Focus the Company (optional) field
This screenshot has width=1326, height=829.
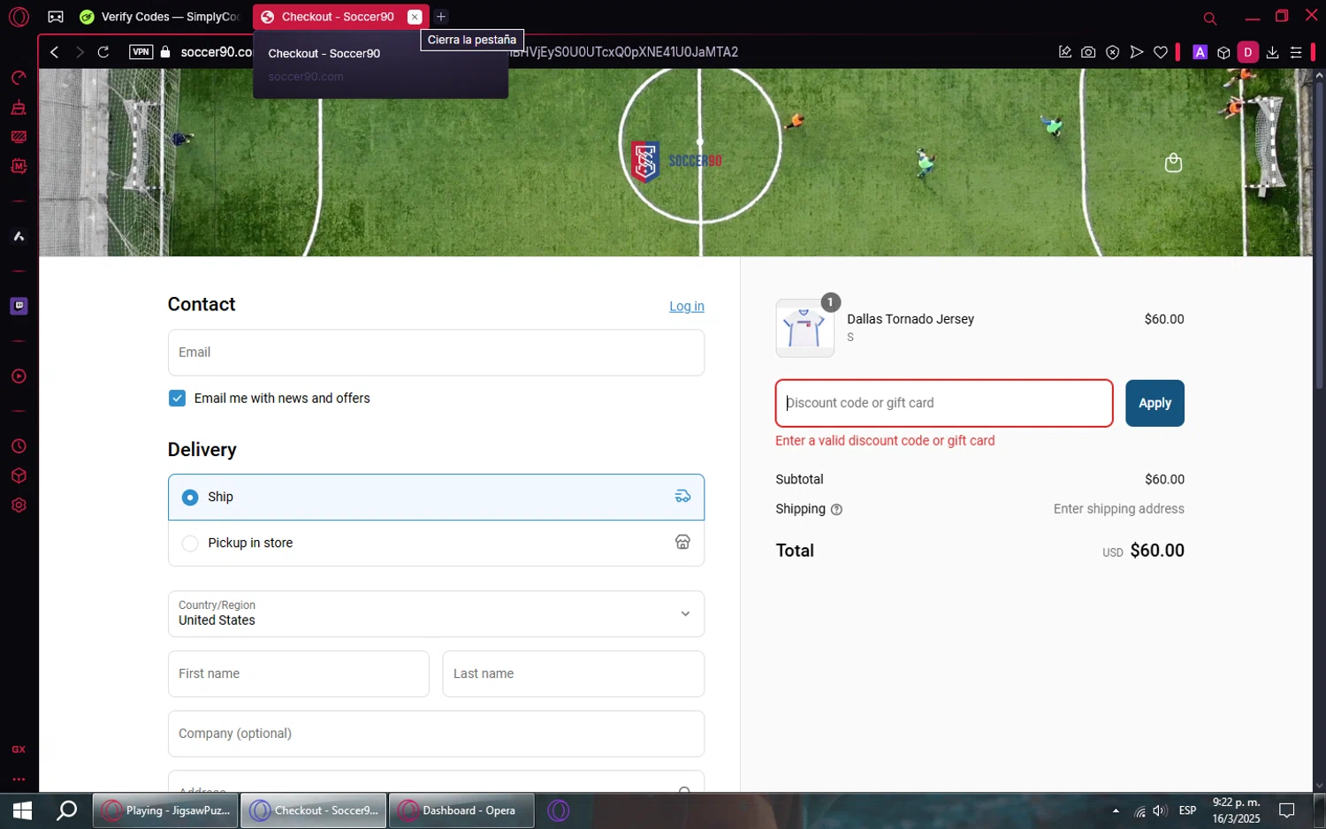coord(436,734)
